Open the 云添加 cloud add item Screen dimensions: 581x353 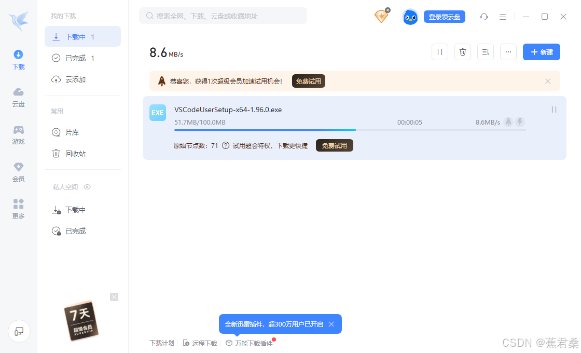pyautogui.click(x=82, y=80)
